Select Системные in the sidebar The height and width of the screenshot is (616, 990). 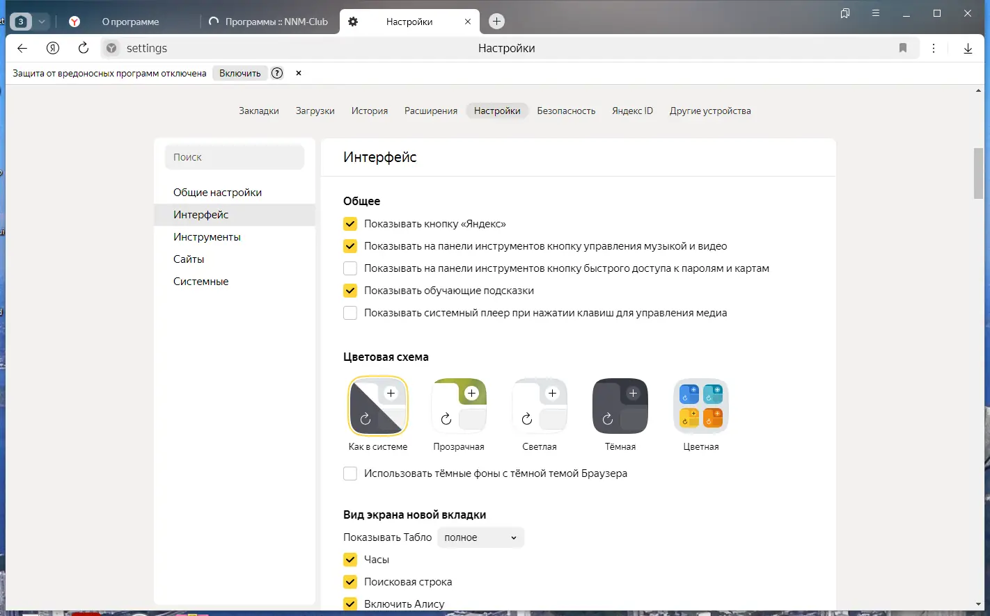pyautogui.click(x=235, y=282)
